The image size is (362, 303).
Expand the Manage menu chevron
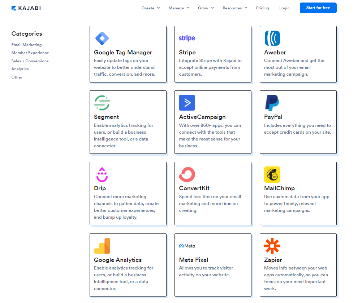(x=188, y=8)
